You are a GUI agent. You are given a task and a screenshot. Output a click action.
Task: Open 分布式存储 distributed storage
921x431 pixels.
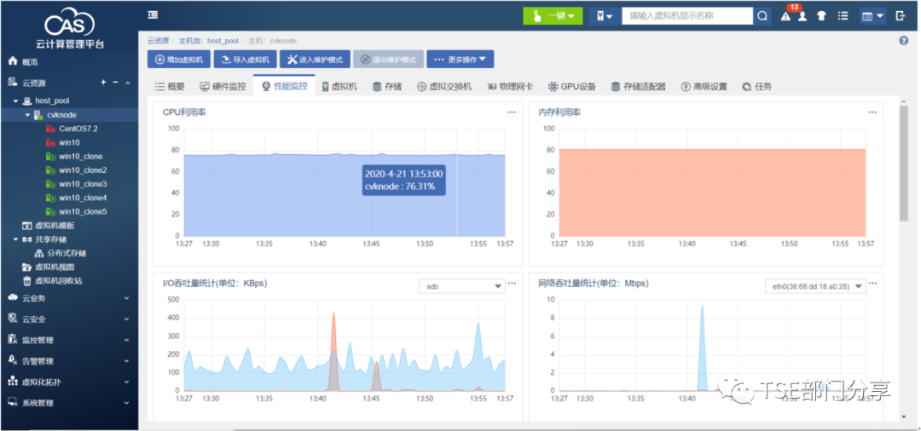(x=67, y=253)
